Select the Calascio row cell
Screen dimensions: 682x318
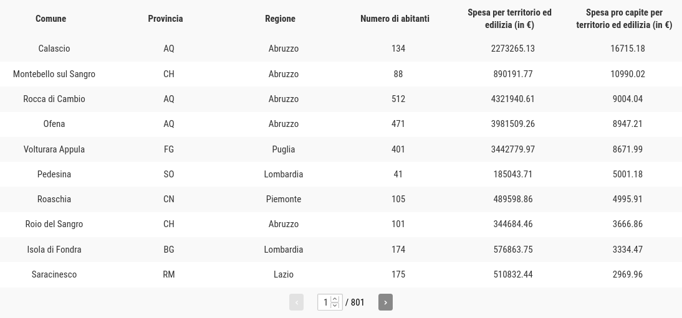(x=54, y=49)
